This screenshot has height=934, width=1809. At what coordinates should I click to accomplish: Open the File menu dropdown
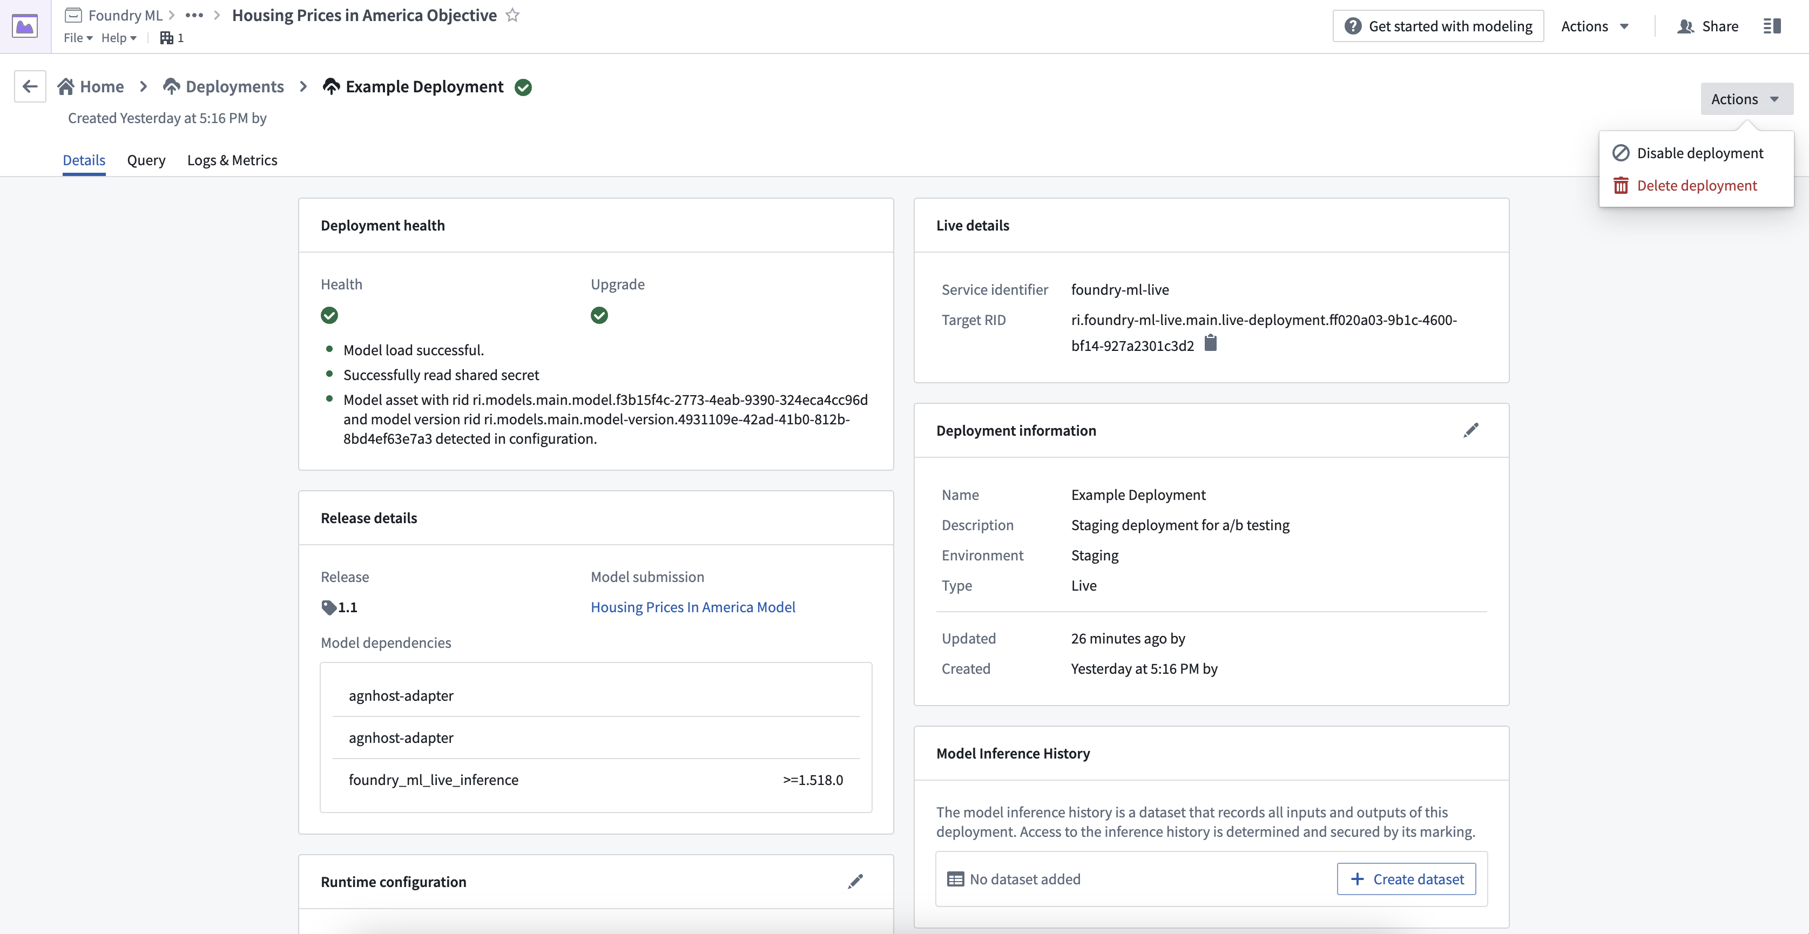(78, 38)
